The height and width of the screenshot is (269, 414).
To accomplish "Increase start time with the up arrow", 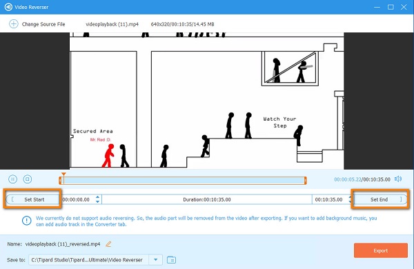I will point(98,197).
